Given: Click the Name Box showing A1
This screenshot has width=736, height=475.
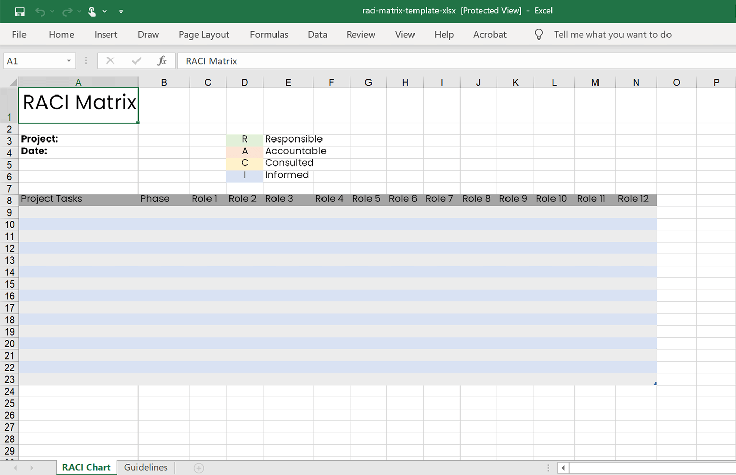Looking at the screenshot, I should [x=34, y=61].
